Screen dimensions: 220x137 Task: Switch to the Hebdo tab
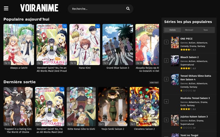(x=173, y=30)
